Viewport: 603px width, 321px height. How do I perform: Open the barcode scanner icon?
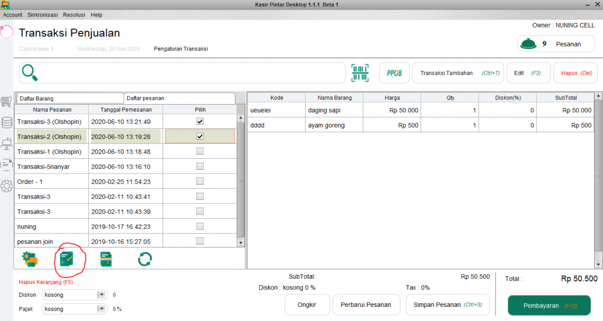pyautogui.click(x=360, y=72)
